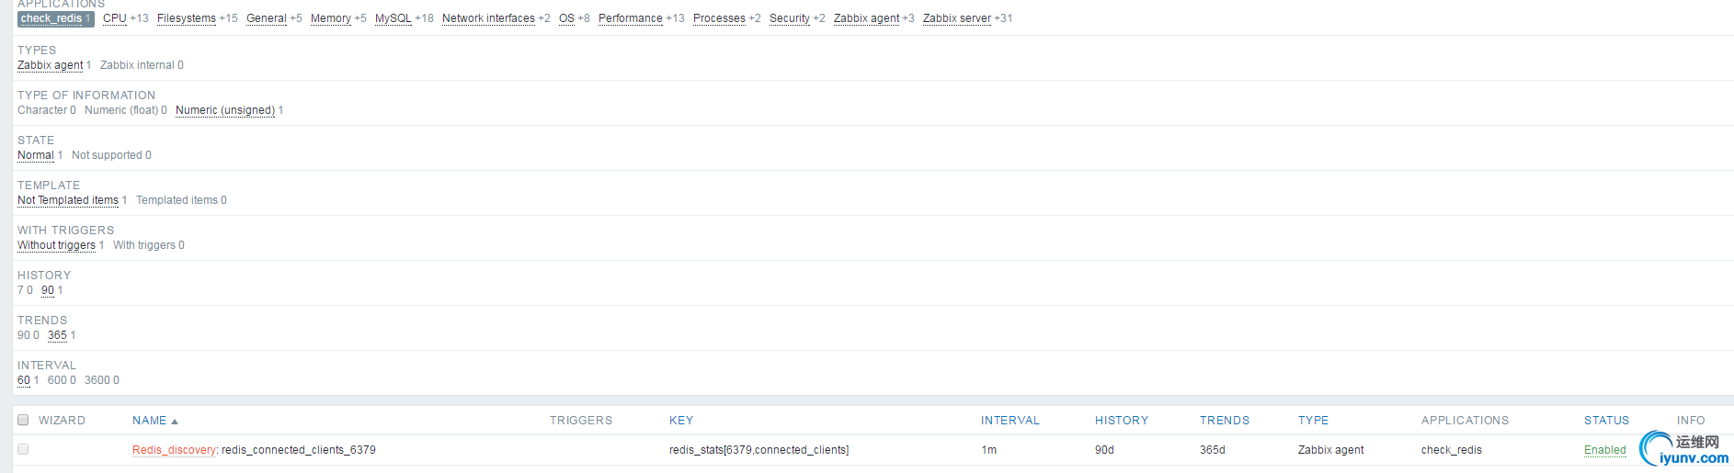
Task: Click Not supported 0 state filter
Action: click(x=111, y=155)
